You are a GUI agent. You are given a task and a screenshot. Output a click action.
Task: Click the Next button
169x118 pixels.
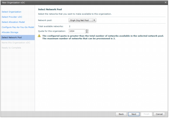click(134, 114)
